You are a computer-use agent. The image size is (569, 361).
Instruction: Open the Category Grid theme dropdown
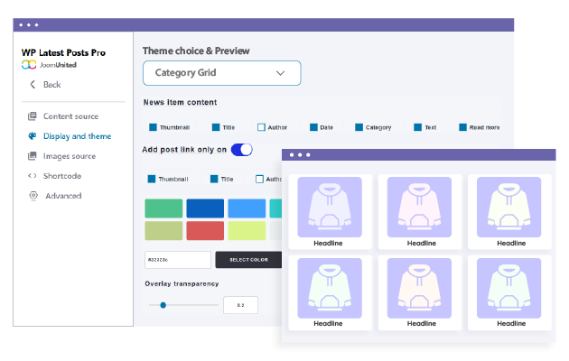pos(221,73)
